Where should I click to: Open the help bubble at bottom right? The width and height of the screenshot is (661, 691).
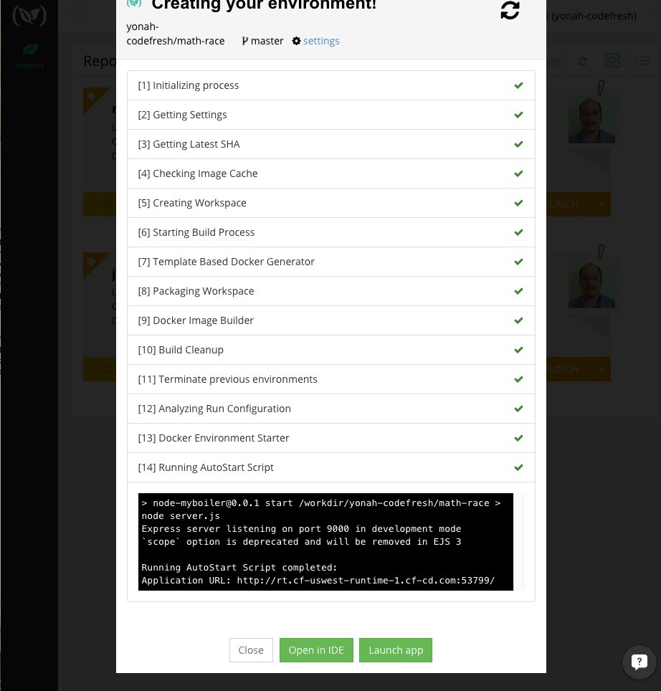[639, 662]
